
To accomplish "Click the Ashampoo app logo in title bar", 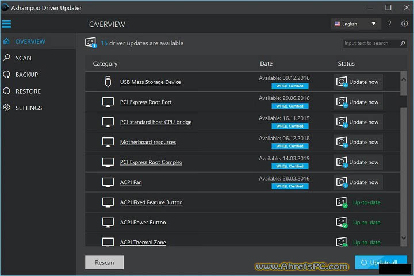I will (x=5, y=7).
